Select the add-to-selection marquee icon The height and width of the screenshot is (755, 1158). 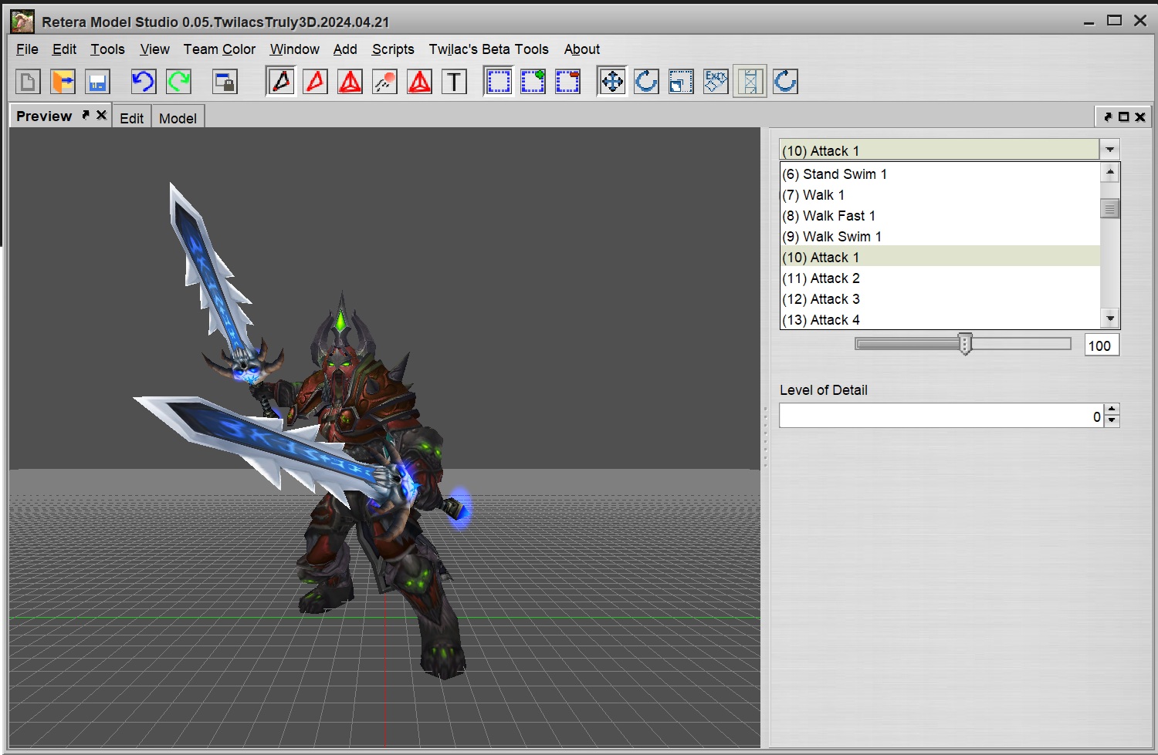click(533, 82)
